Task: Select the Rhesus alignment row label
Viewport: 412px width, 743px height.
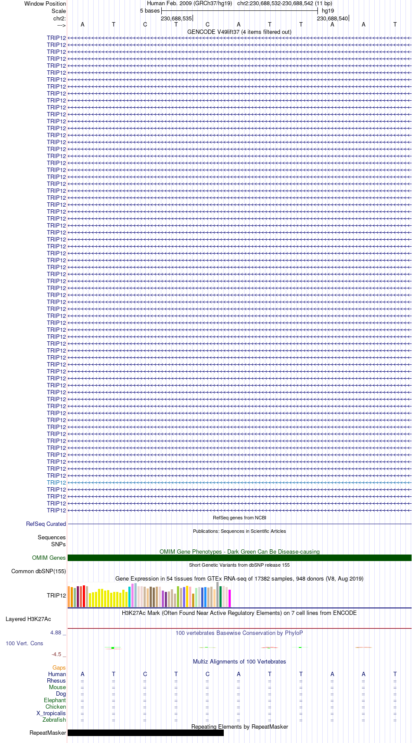Action: click(x=56, y=681)
